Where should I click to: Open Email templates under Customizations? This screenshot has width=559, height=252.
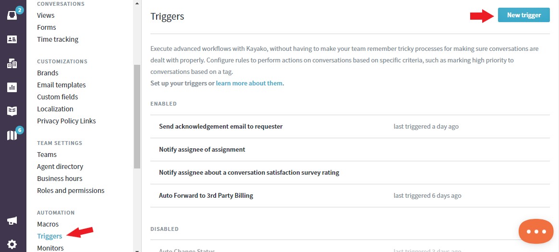(61, 85)
